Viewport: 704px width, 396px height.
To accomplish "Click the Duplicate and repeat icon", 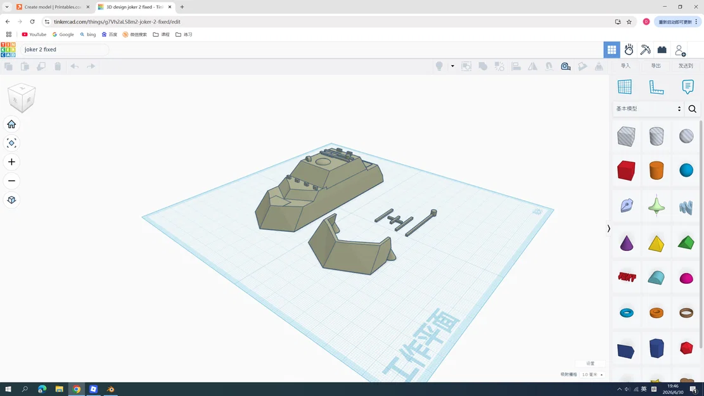I will (x=41, y=67).
